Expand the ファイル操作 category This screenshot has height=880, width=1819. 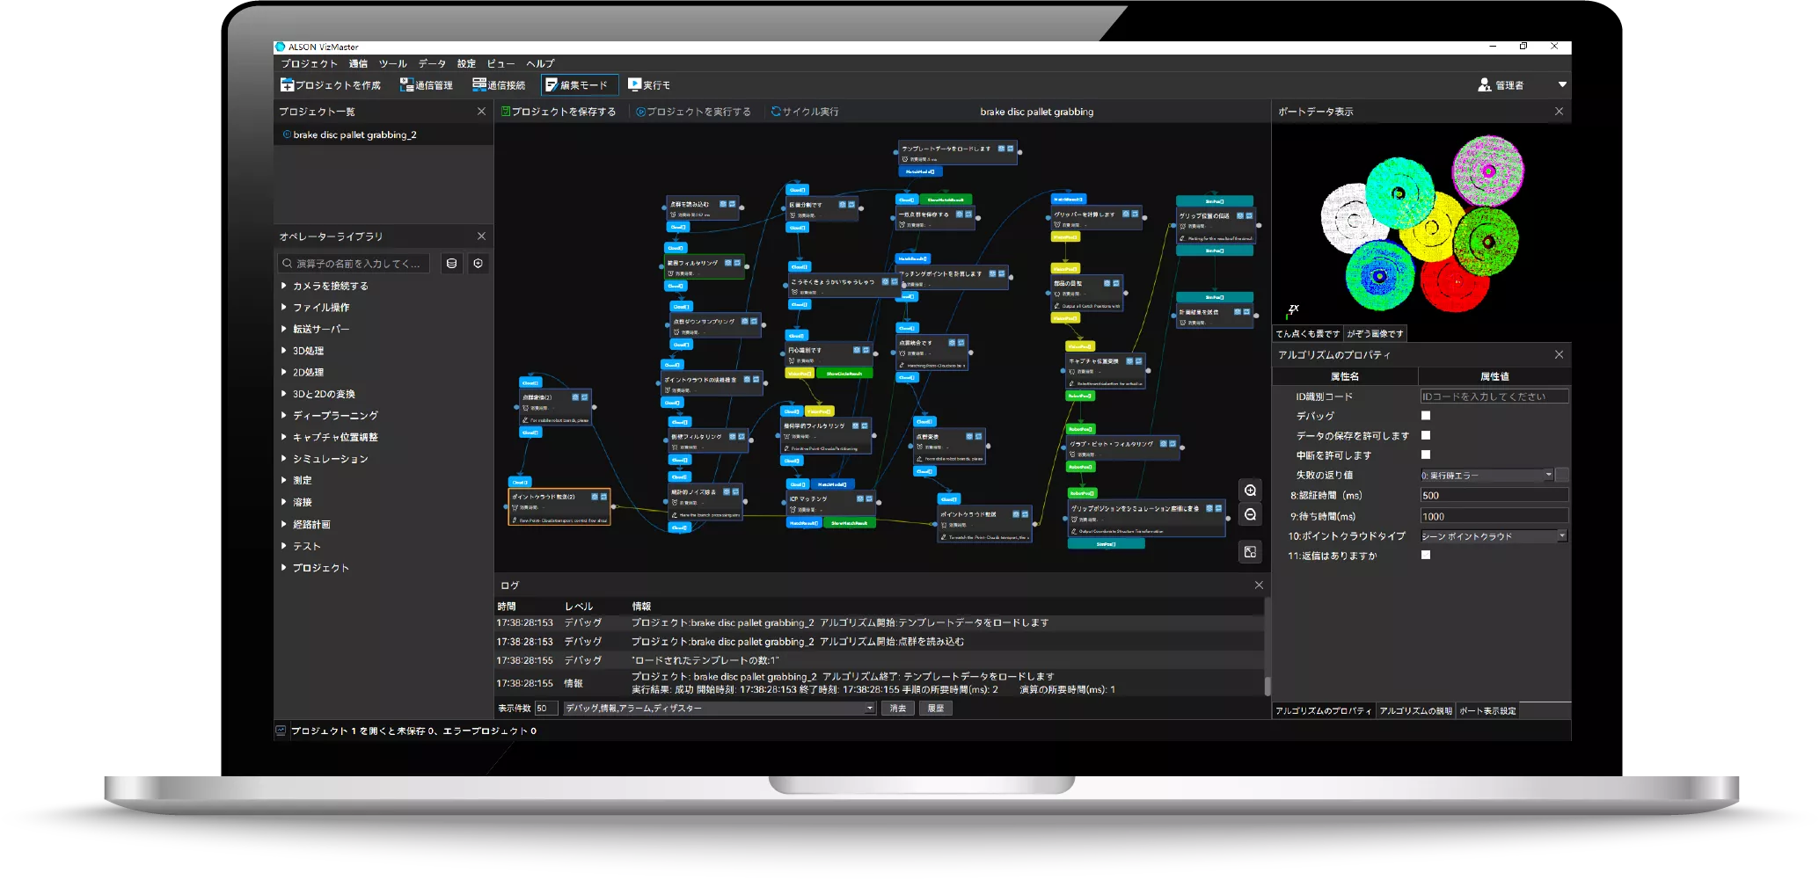[x=284, y=308]
